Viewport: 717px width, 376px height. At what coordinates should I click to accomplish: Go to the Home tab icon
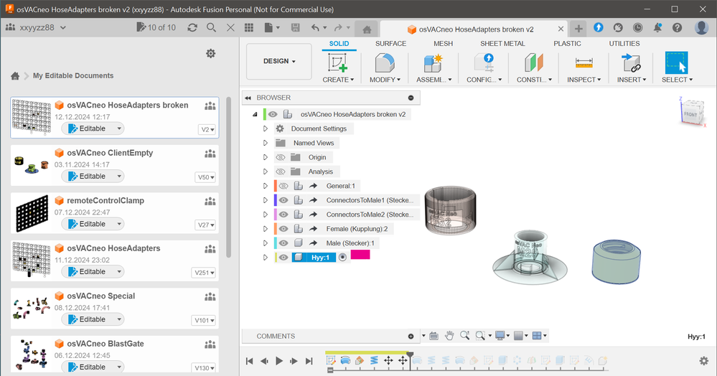367,29
